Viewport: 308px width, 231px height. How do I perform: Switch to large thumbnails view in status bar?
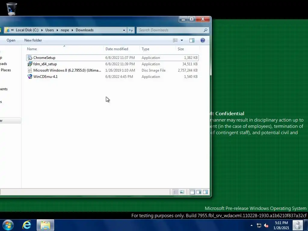click(182, 192)
